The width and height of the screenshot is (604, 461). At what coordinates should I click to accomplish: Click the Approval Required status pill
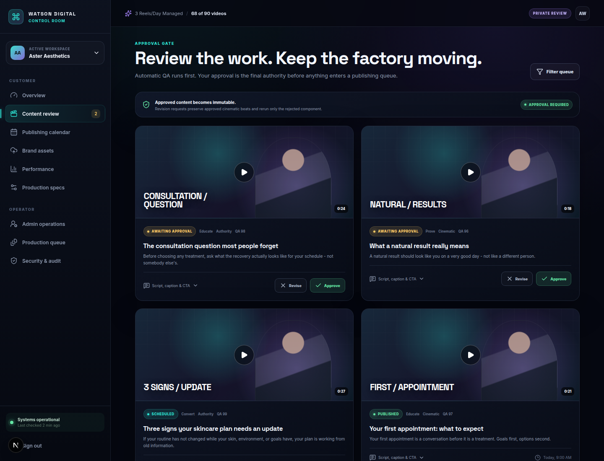pyautogui.click(x=547, y=105)
